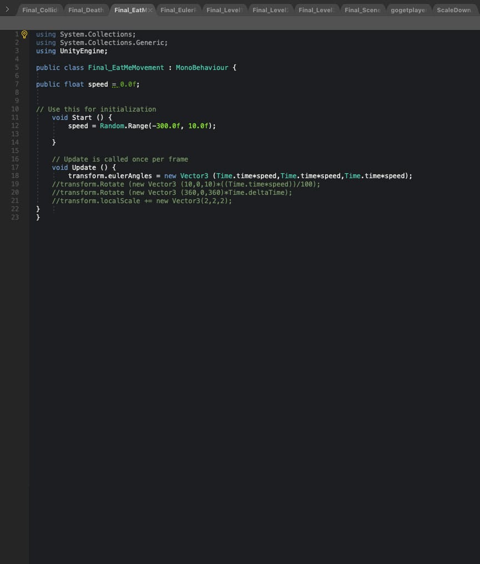Switch to the ScaleDown tab

(453, 10)
